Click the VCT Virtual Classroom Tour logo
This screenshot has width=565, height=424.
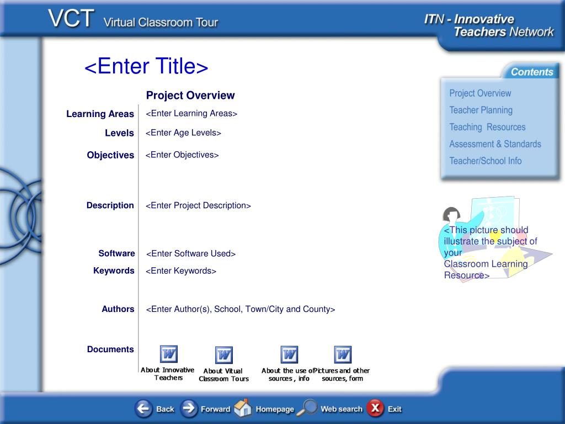[x=133, y=19]
